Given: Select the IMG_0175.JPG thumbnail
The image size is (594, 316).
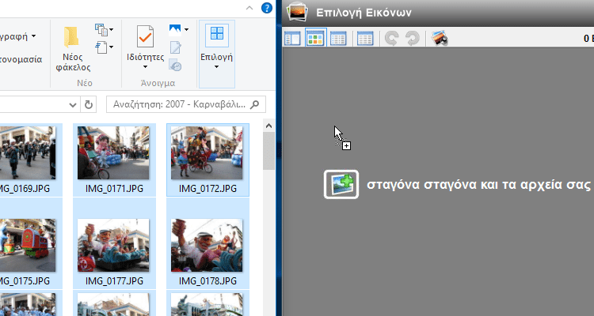Looking at the screenshot, I should pos(28,245).
